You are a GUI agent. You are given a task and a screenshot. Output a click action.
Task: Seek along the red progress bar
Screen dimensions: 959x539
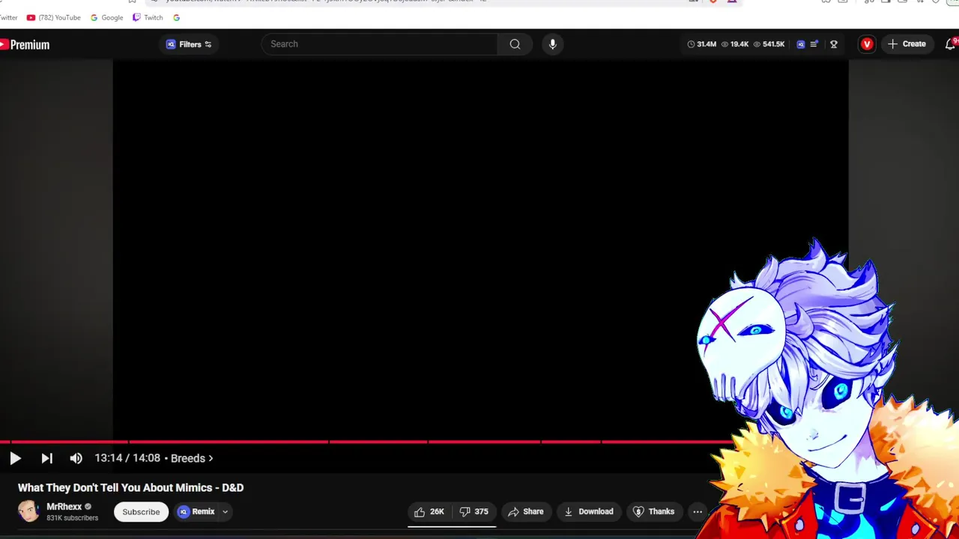tap(367, 442)
